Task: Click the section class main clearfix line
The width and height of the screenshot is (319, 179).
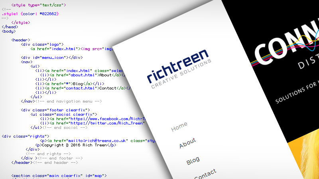Action: (x=59, y=175)
